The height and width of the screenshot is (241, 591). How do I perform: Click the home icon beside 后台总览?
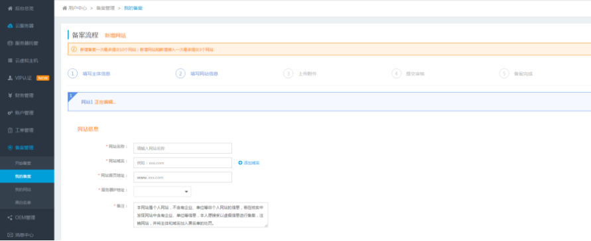10,8
